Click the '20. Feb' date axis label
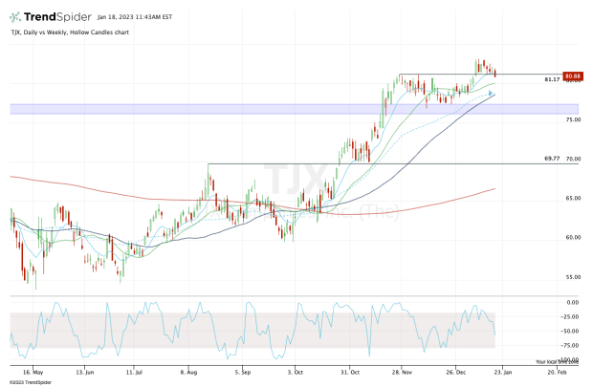The width and height of the screenshot is (593, 387). click(x=557, y=373)
